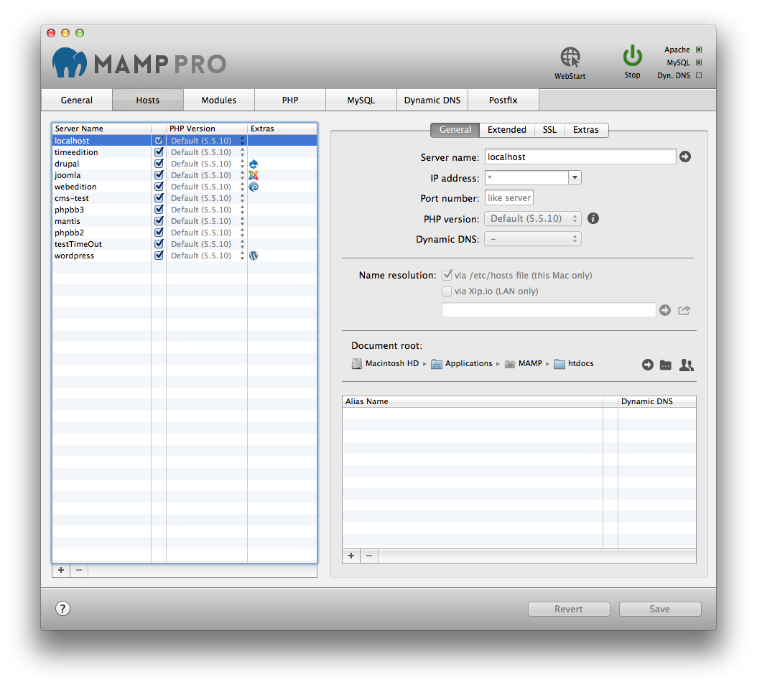This screenshot has height=687, width=757.
Task: Add a new host with plus button
Action: point(61,570)
